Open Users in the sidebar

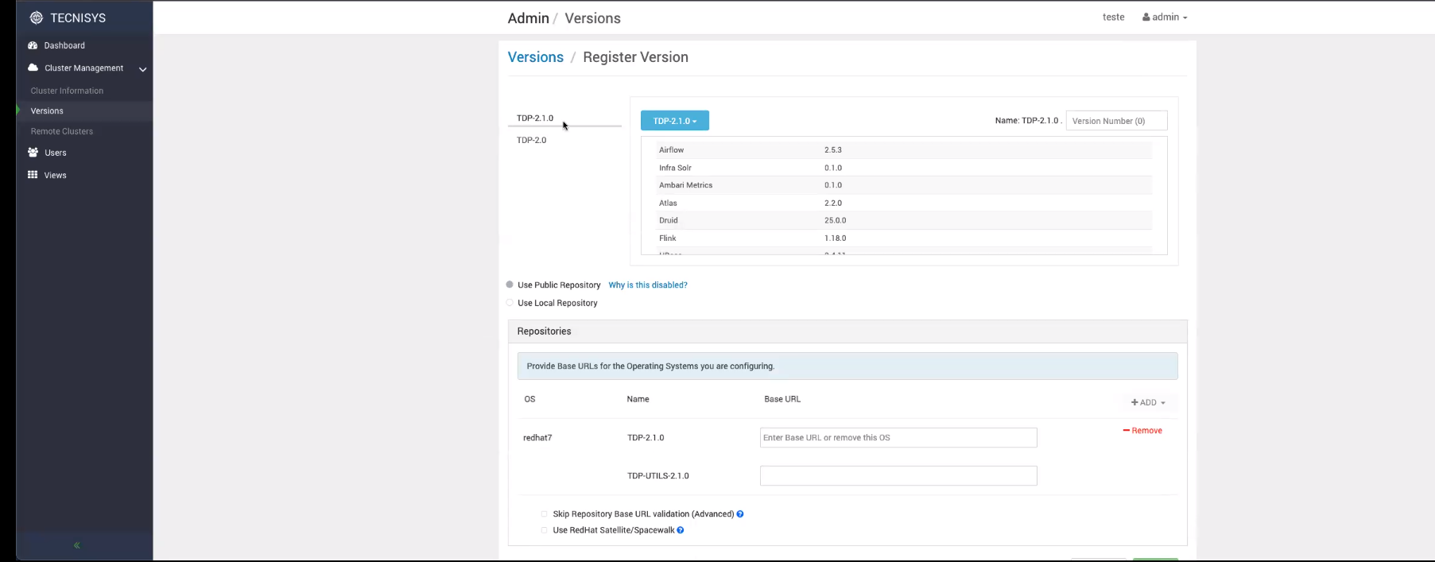(56, 153)
